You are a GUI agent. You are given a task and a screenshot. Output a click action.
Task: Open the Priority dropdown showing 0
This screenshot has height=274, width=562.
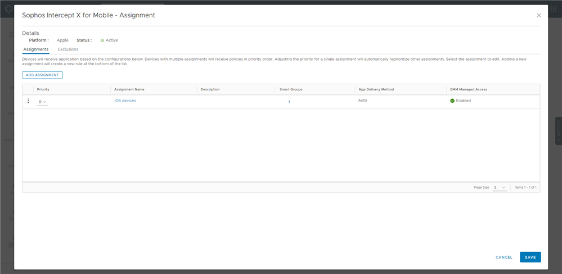[42, 102]
